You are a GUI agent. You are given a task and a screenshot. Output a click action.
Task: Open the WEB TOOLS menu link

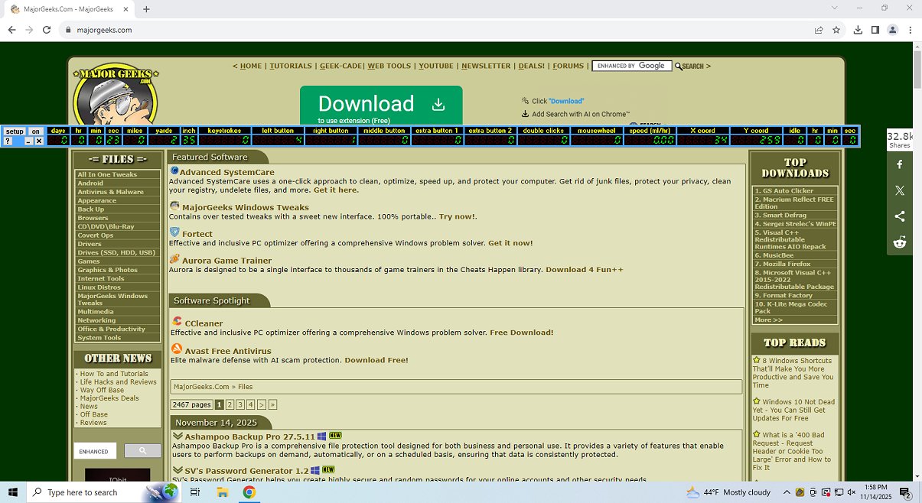tap(389, 66)
